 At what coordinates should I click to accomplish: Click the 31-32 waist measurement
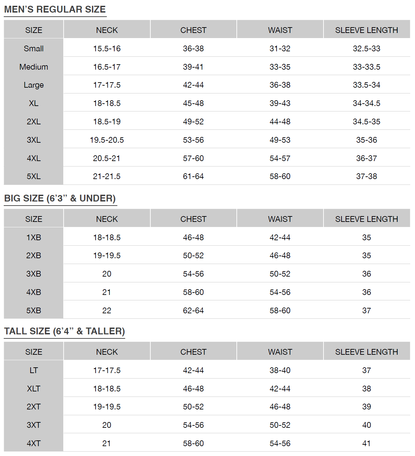click(280, 49)
